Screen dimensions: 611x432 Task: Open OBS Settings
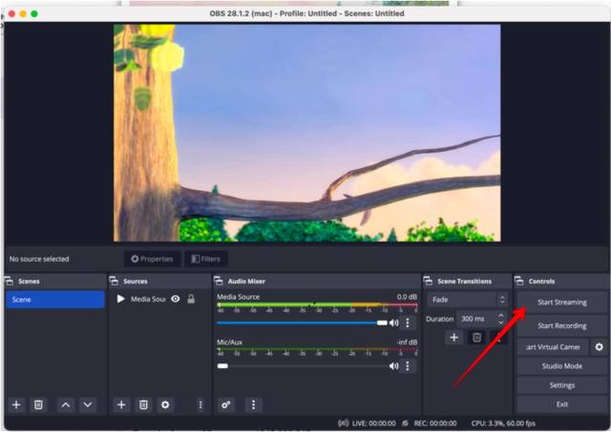(x=562, y=385)
